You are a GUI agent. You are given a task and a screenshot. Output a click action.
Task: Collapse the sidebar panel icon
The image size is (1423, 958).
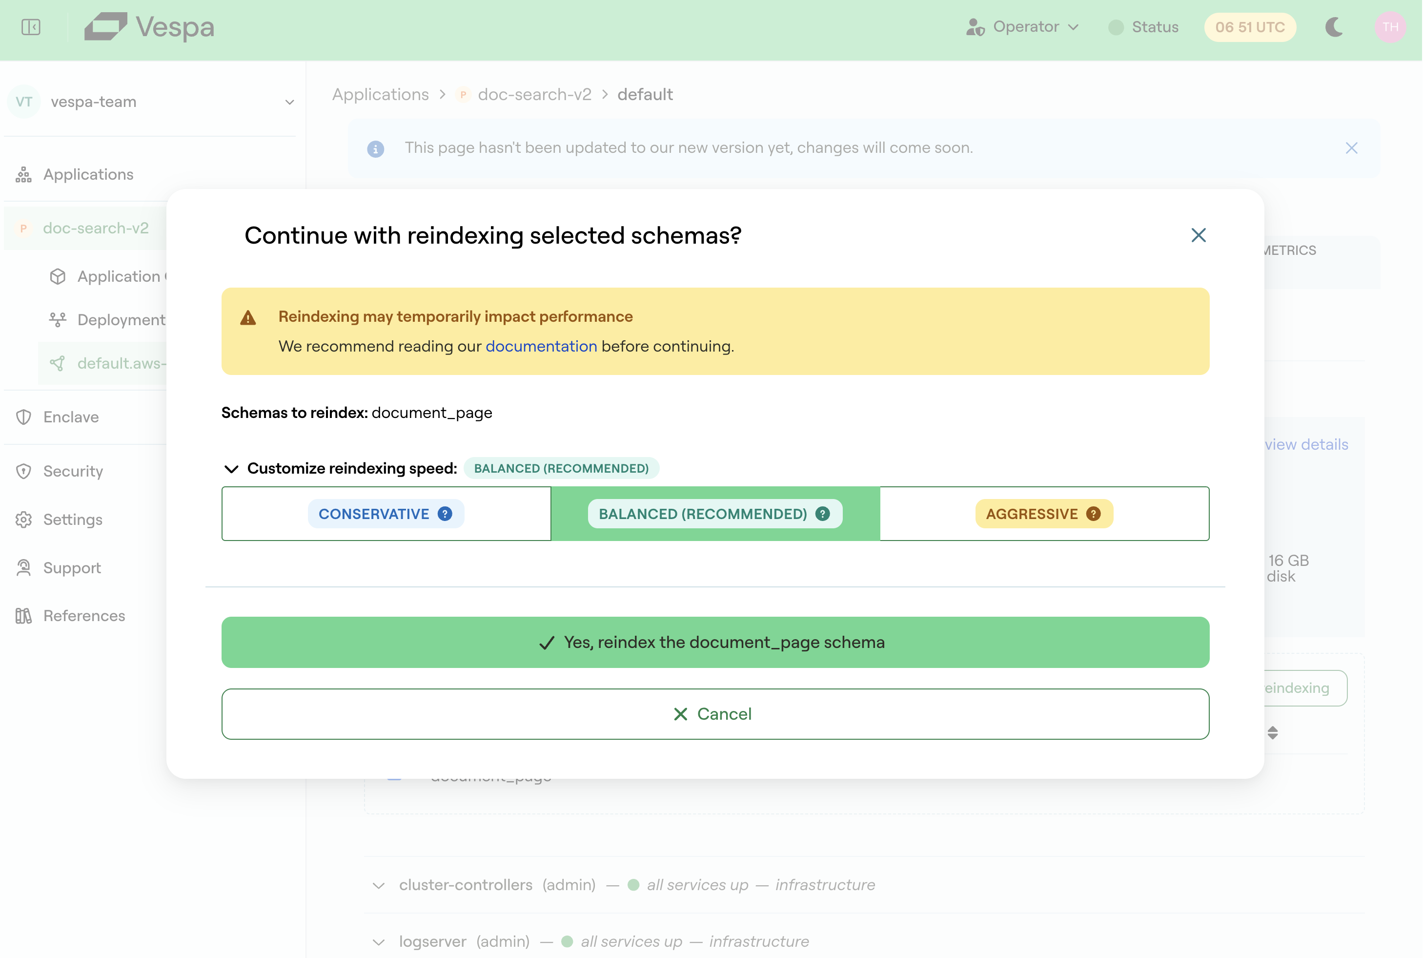[31, 27]
